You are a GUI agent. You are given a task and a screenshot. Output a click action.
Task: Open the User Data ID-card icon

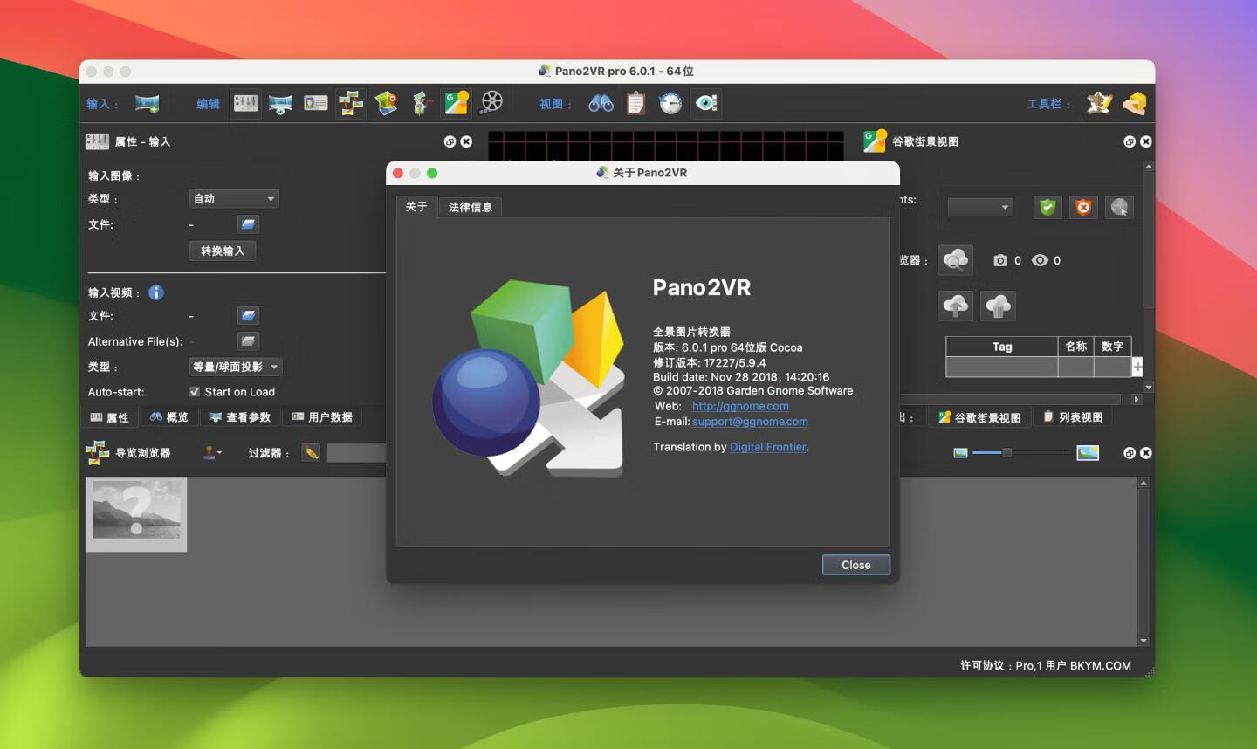pyautogui.click(x=315, y=103)
